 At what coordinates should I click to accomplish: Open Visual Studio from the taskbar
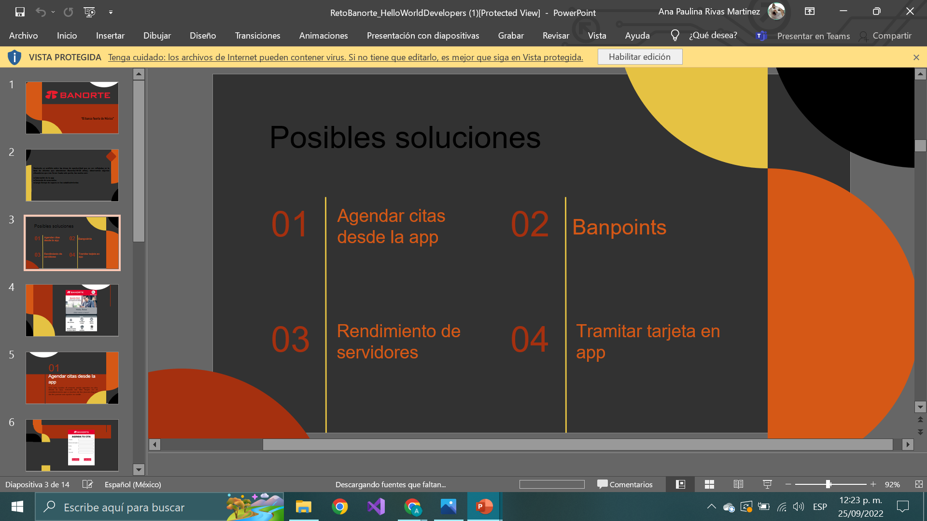pos(376,507)
